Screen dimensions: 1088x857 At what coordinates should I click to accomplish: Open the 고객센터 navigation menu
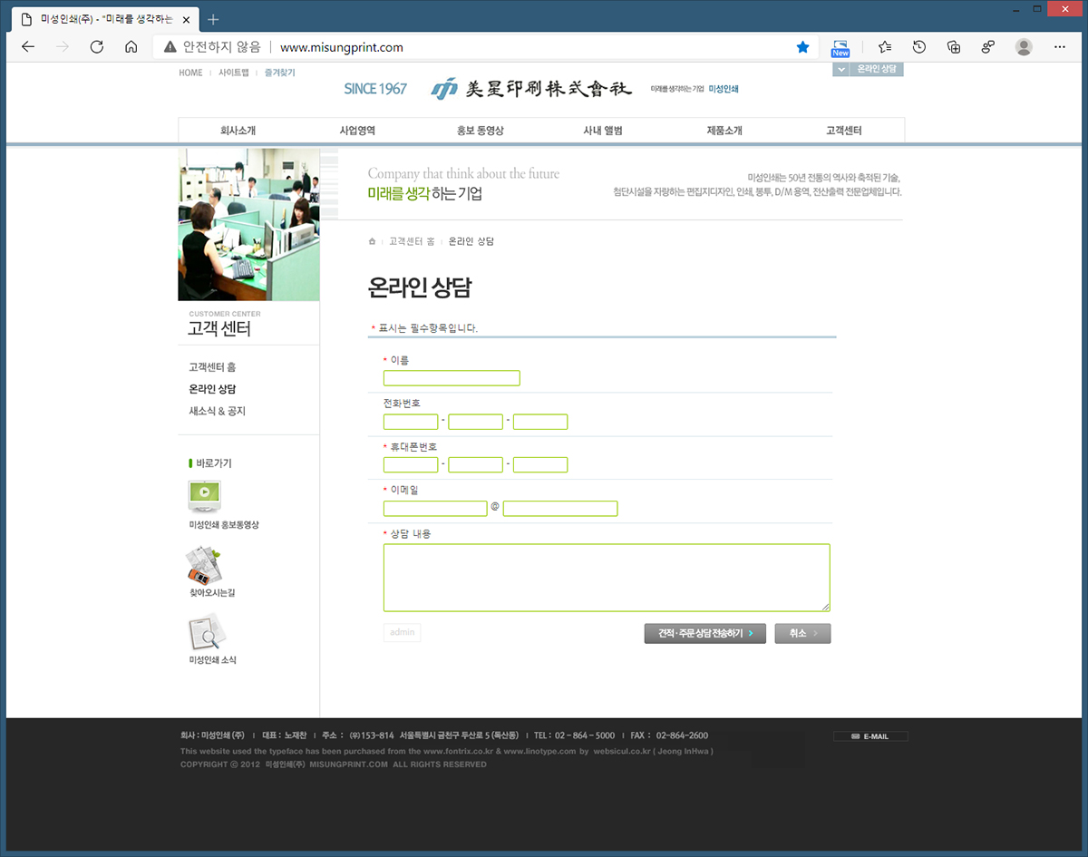pyautogui.click(x=843, y=131)
